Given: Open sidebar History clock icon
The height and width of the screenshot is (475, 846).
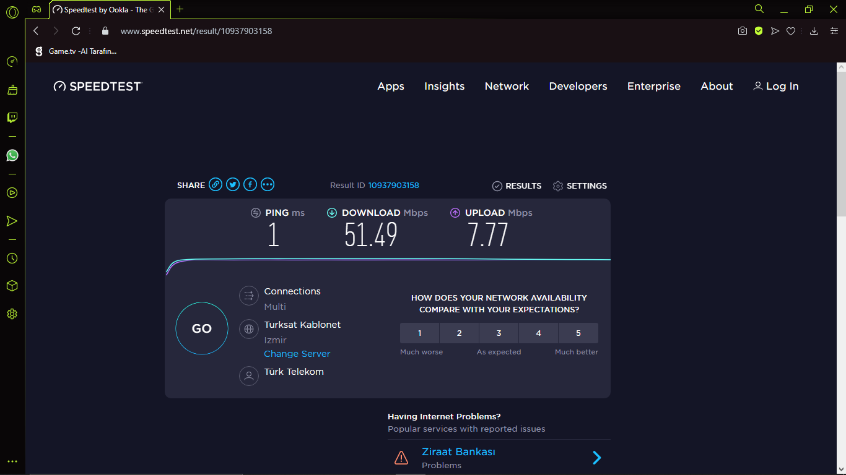Looking at the screenshot, I should 12,259.
